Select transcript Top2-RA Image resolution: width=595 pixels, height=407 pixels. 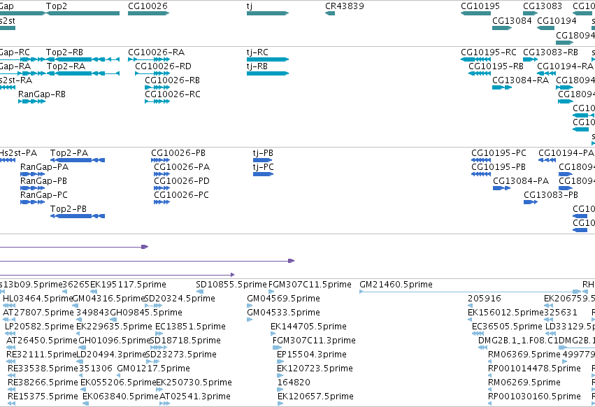point(66,66)
